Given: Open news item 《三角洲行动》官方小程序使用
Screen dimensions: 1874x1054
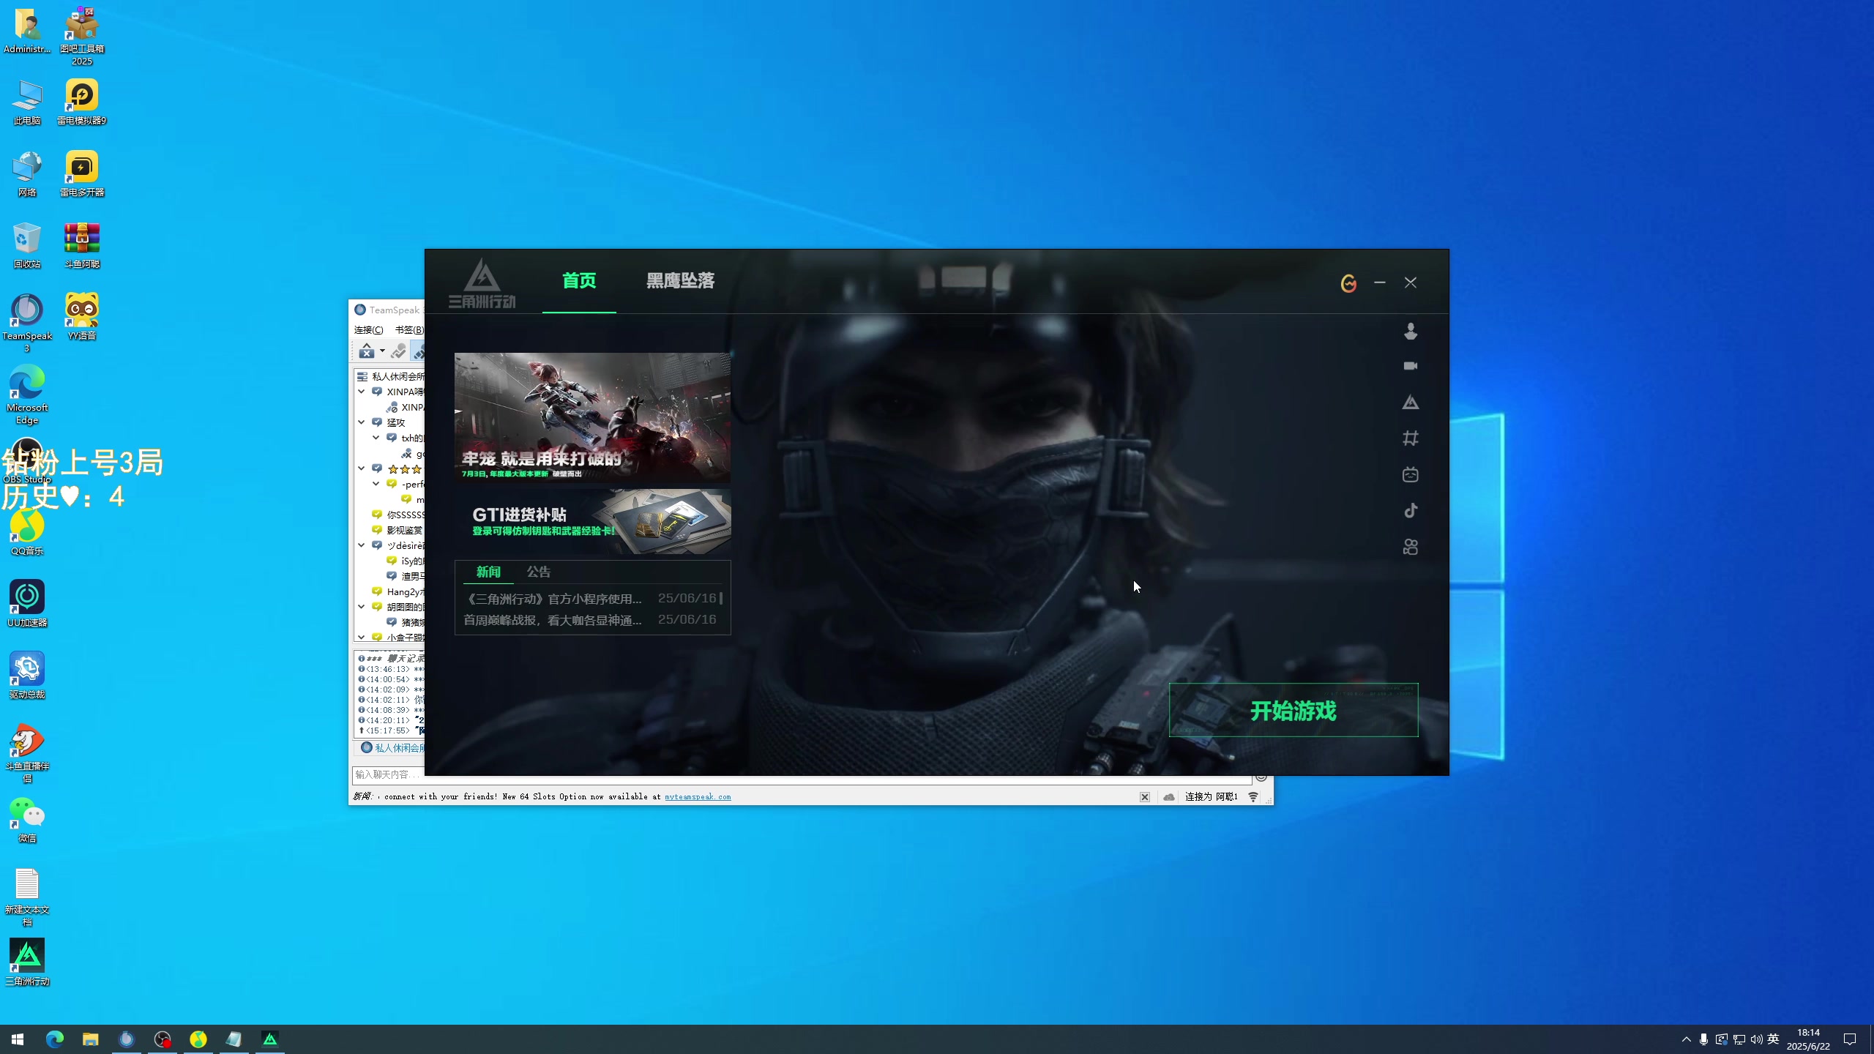Looking at the screenshot, I should [x=553, y=599].
